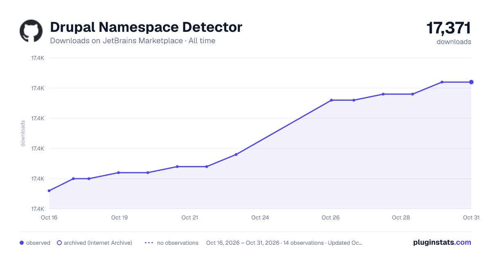Viewport: 491px width, 257px height.
Task: Select the first data point at Oct 16
Action: click(49, 191)
